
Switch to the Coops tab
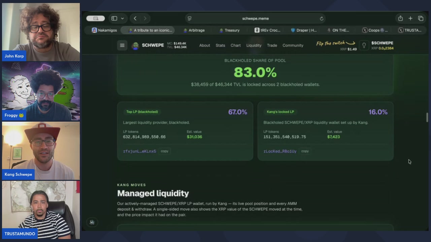[x=375, y=30]
